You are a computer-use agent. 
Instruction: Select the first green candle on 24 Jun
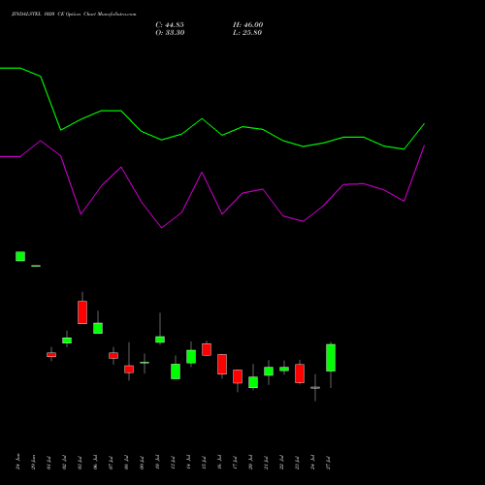click(20, 256)
